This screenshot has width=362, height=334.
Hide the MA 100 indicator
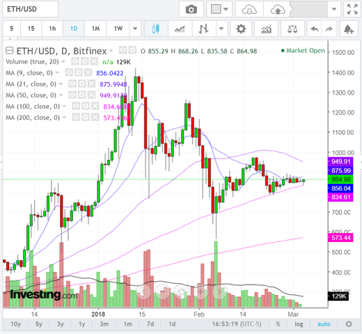76,106
